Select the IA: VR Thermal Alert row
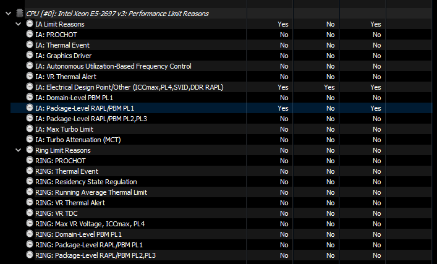The width and height of the screenshot is (437, 264). pos(66,77)
